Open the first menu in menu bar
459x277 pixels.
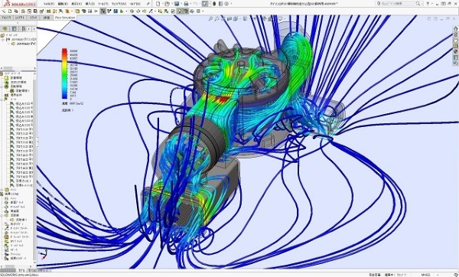pos(49,4)
